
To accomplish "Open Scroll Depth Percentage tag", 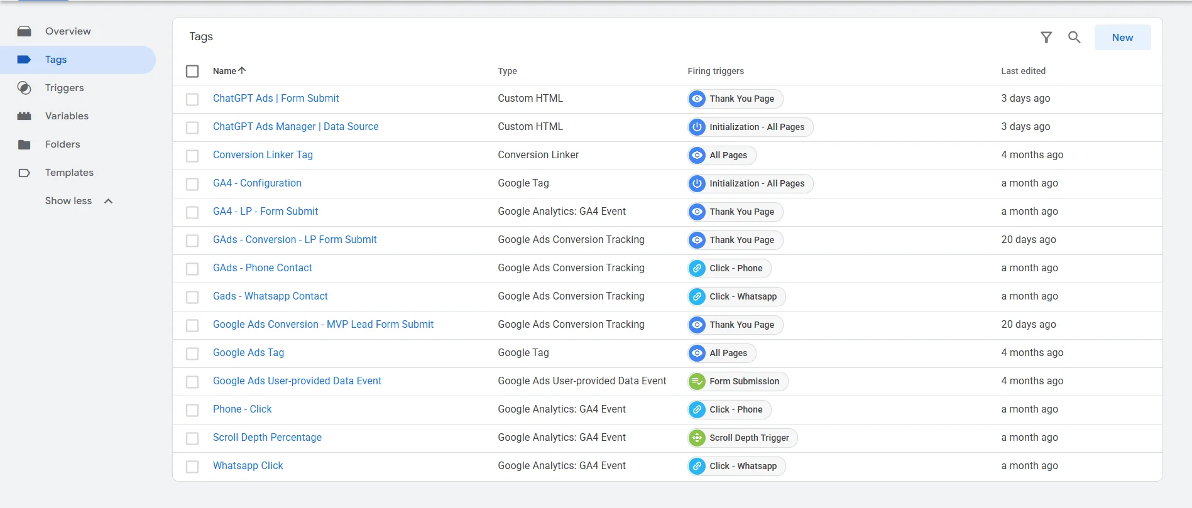I will tap(267, 437).
